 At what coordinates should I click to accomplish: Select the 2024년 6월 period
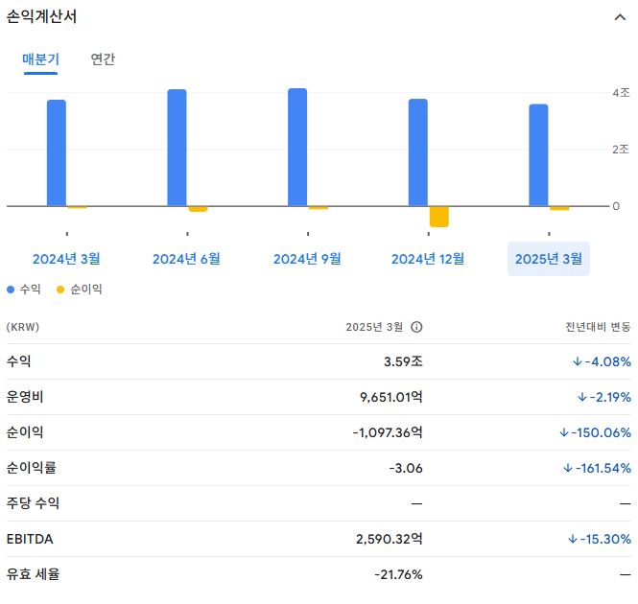[186, 259]
